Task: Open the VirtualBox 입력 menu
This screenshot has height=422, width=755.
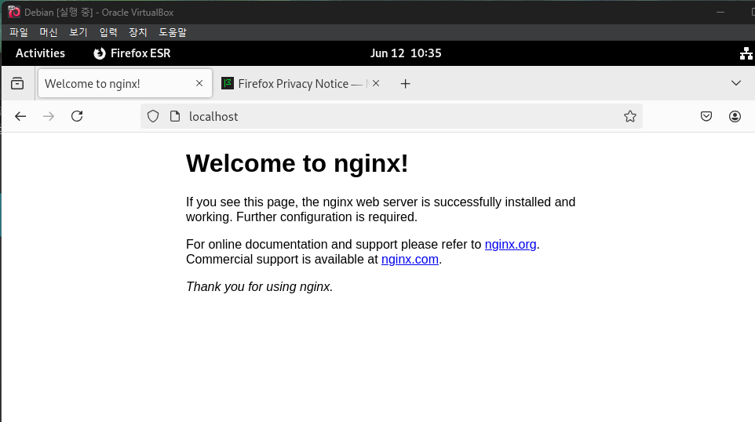Action: [108, 32]
